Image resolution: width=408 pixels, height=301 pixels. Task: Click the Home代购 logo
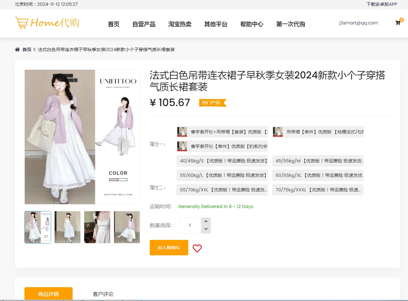47,23
